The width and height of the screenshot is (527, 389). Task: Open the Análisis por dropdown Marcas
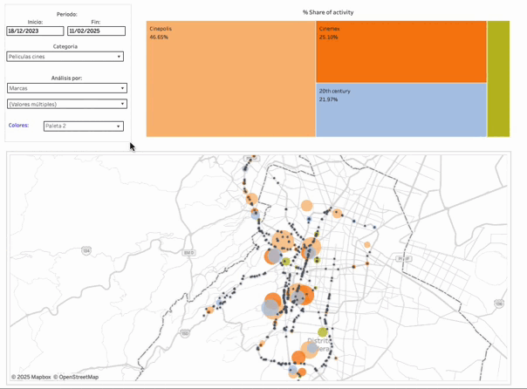point(67,88)
